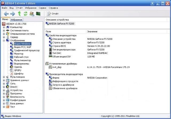Open Рабочий стол in the tree

[x=21, y=57]
